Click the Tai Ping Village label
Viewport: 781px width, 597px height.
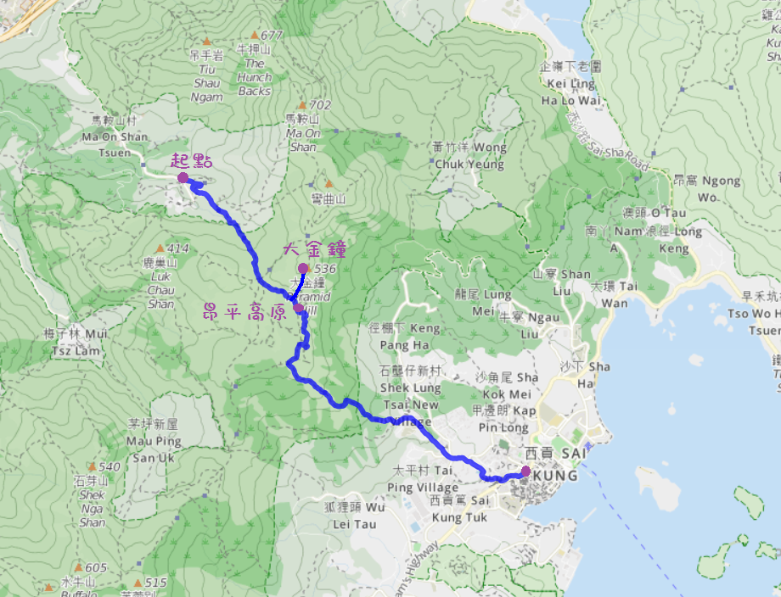424,478
